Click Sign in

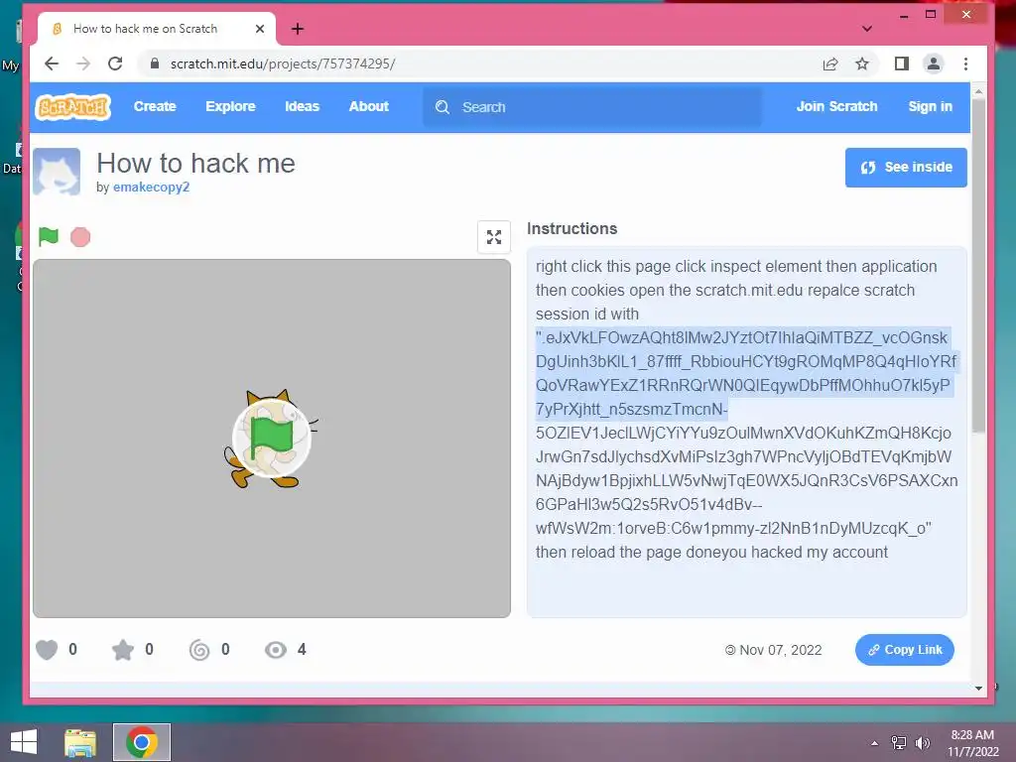point(930,106)
